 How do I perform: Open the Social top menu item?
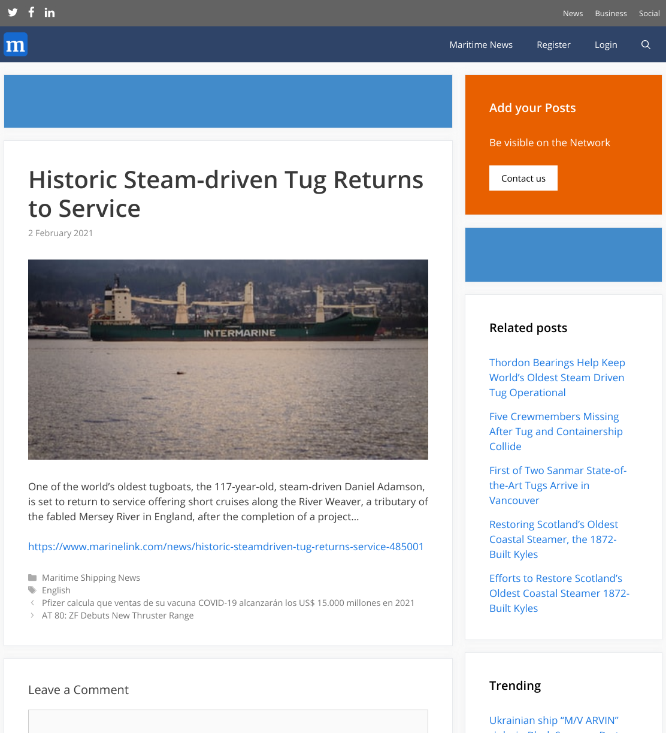pyautogui.click(x=649, y=13)
